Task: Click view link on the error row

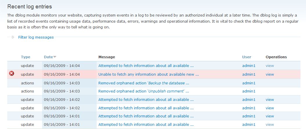Action: [x=270, y=74]
